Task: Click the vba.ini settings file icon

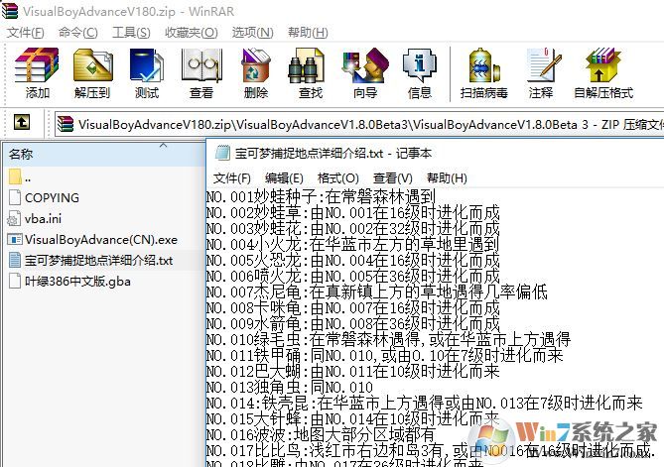Action: tap(14, 218)
